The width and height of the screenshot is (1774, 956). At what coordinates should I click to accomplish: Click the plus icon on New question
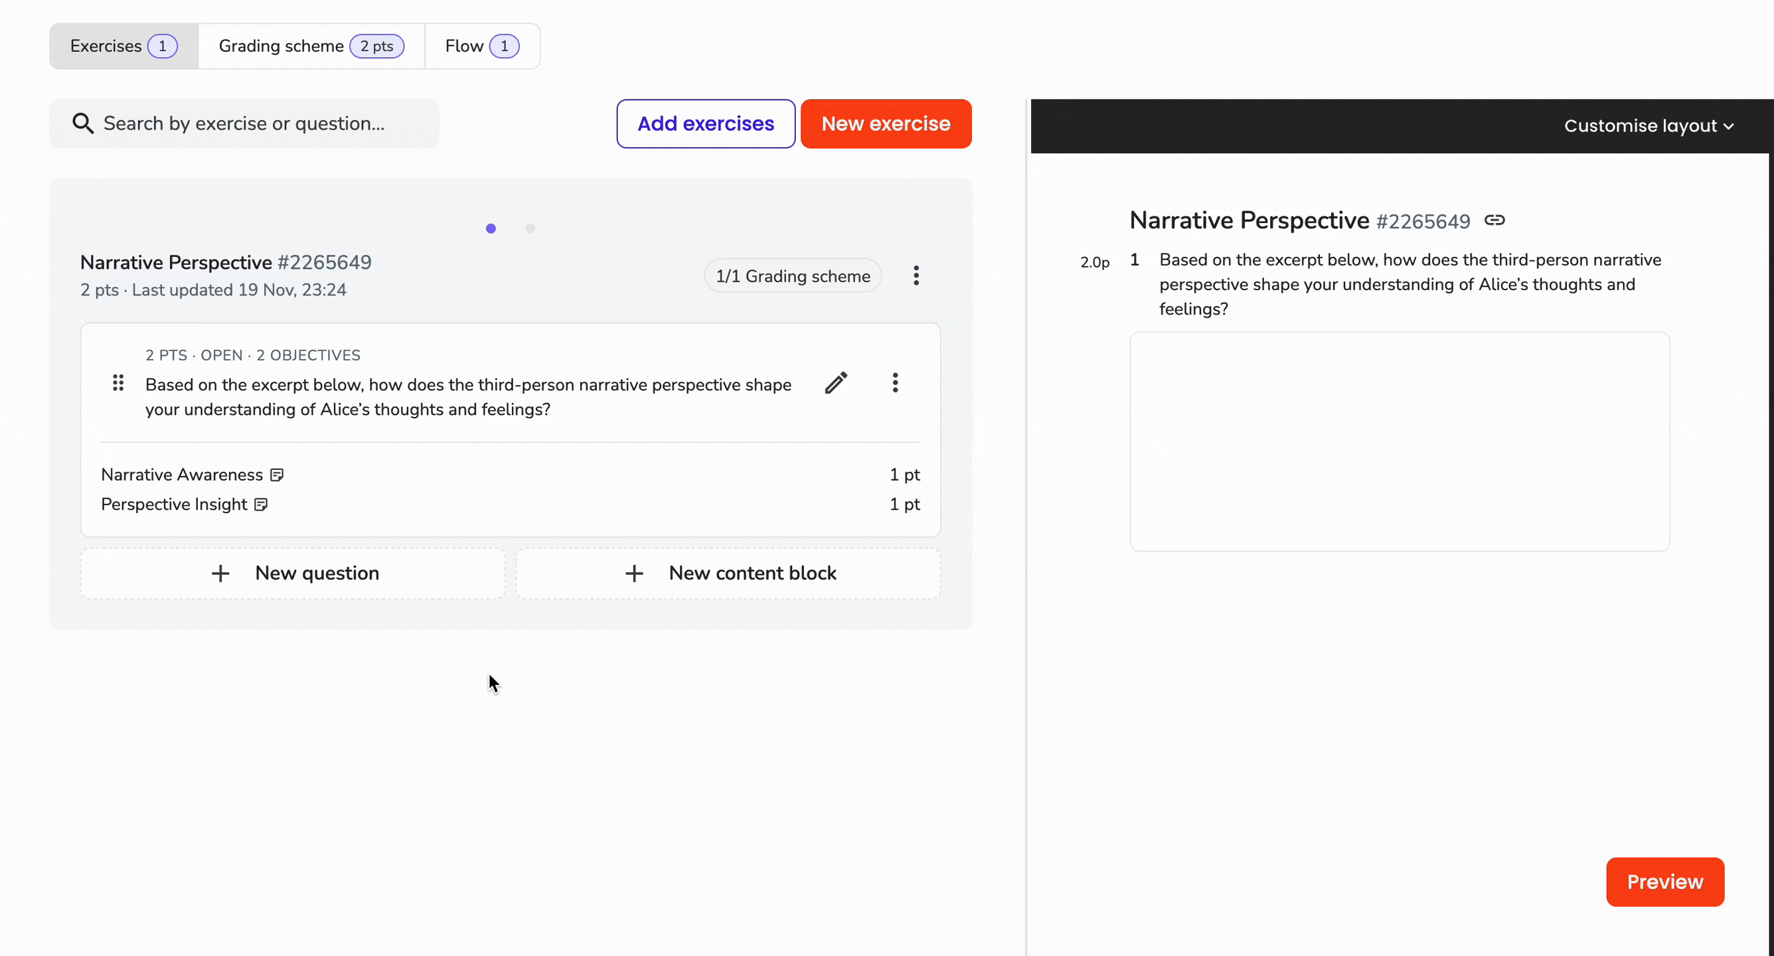(x=220, y=573)
